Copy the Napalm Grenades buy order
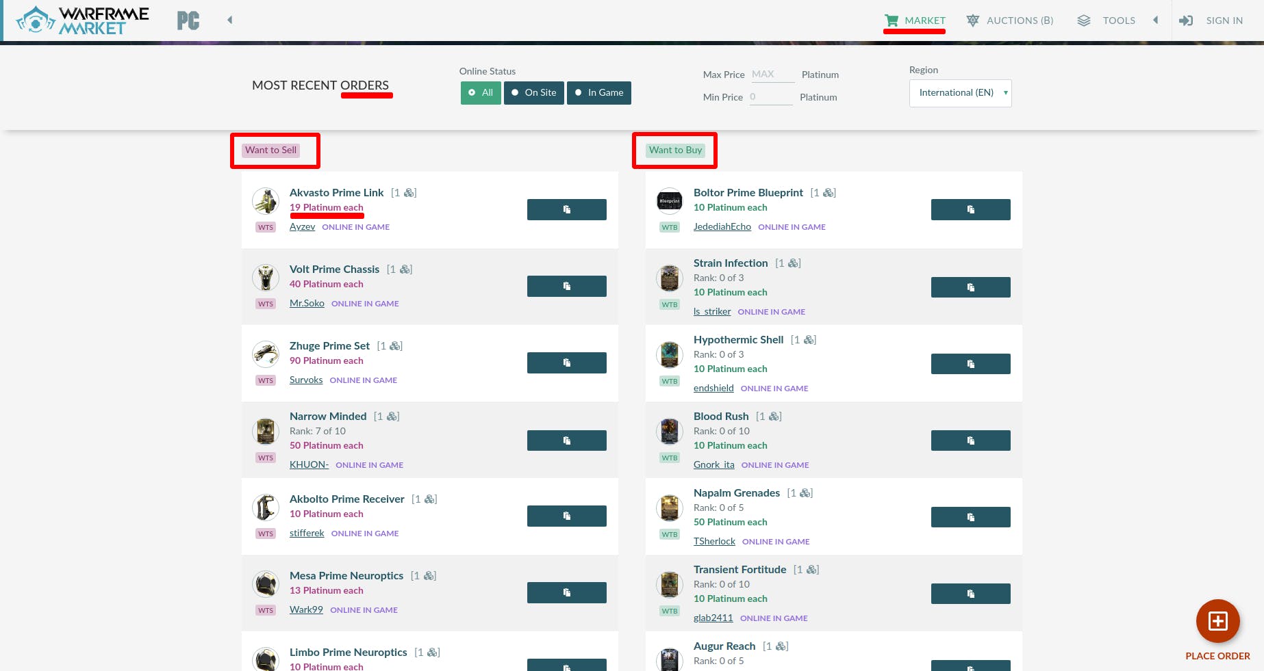The width and height of the screenshot is (1264, 671). (x=970, y=517)
